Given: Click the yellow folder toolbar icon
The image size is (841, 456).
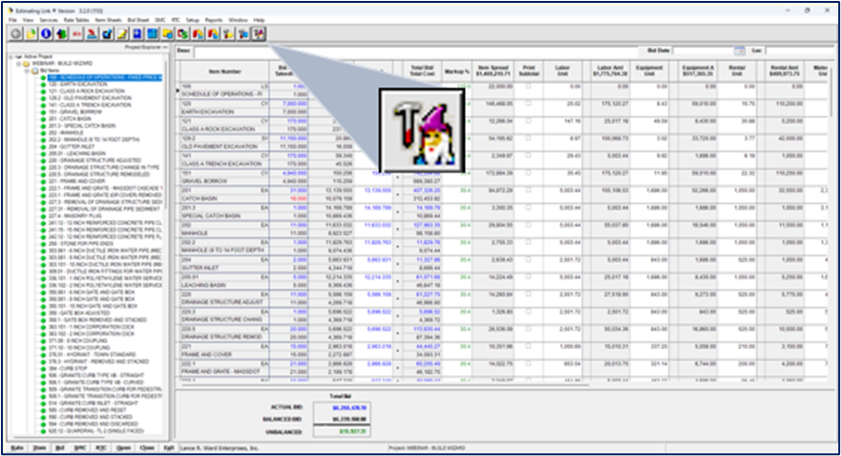Looking at the screenshot, I should point(31,33).
